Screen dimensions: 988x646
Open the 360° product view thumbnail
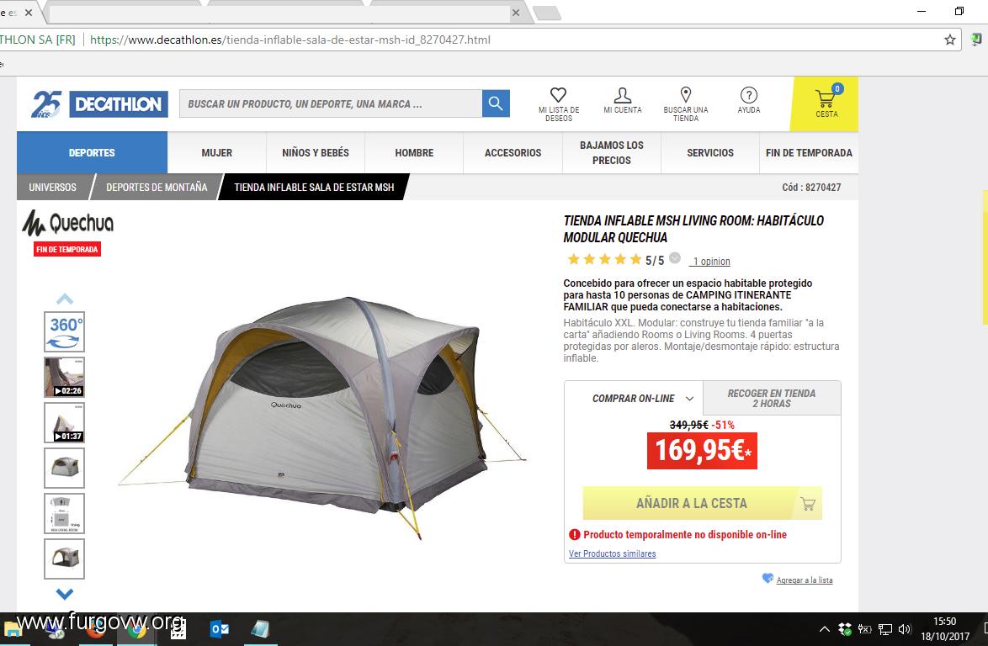64,331
